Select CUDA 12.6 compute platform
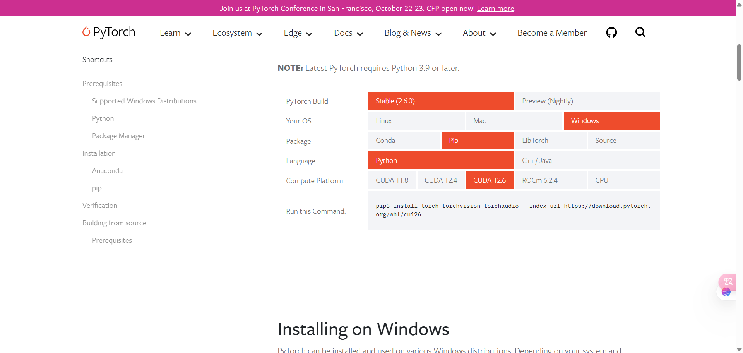This screenshot has height=353, width=743. 490,180
